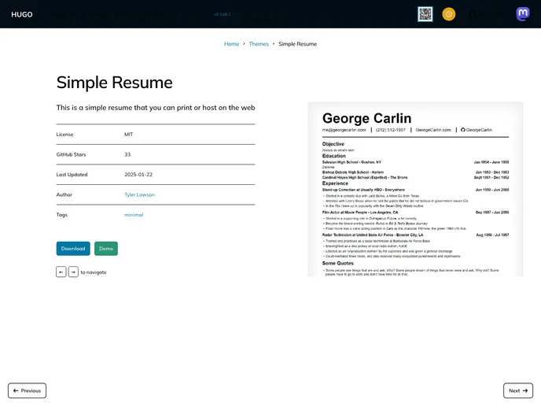Open the Mastodon icon link
Screen dimensions: 541x403
(x=523, y=14)
